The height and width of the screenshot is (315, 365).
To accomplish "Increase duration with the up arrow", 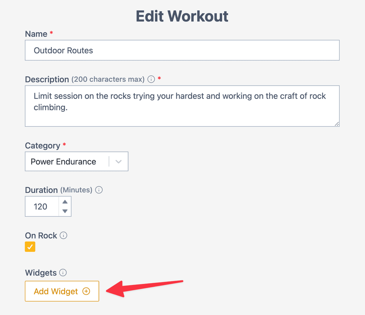I will 65,202.
